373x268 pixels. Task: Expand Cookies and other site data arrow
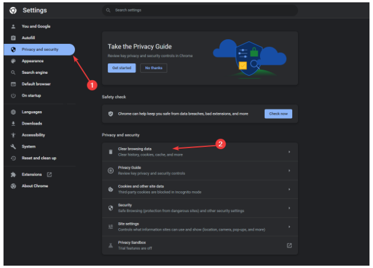289,189
